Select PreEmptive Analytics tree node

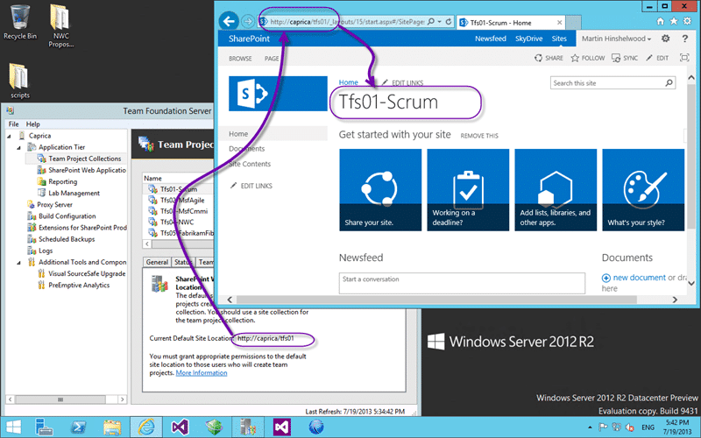pos(74,286)
